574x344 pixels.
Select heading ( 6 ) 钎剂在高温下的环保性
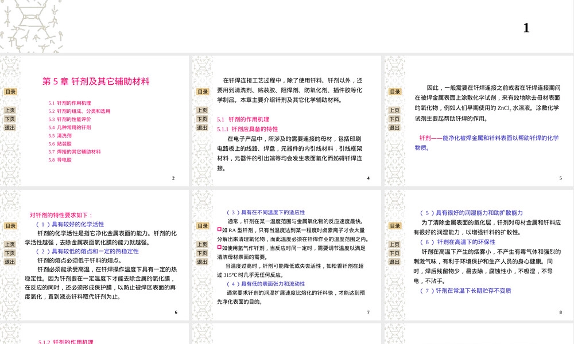[457, 242]
